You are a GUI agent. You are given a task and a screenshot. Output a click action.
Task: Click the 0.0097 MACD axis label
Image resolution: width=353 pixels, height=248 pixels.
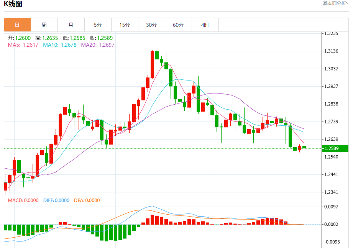(331, 207)
